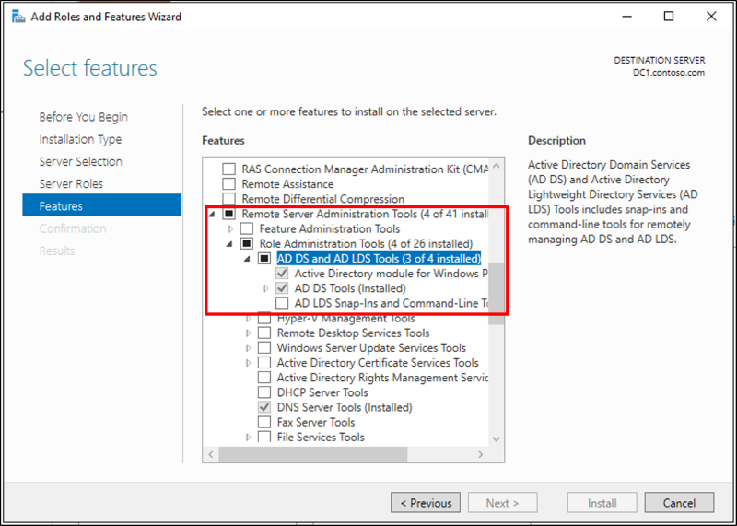Viewport: 737px width, 526px height.
Task: Expand Windows Server Update Services Tools node
Action: (248, 348)
